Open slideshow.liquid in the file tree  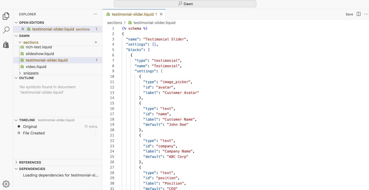[40, 54]
